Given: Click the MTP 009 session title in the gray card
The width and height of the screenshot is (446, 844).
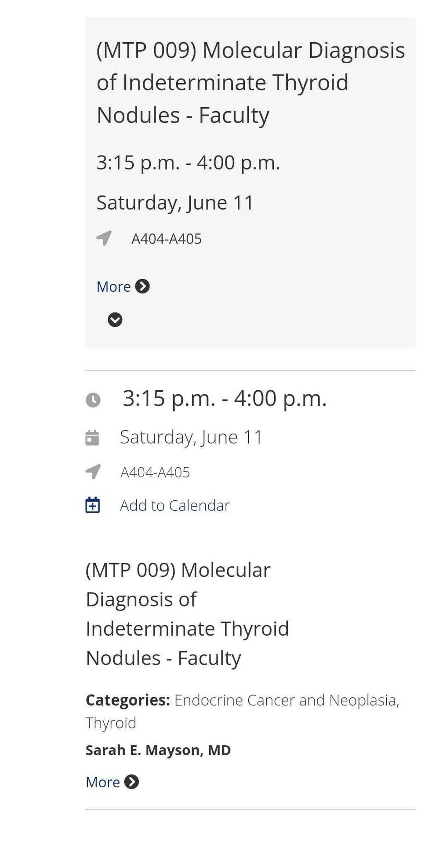Looking at the screenshot, I should pyautogui.click(x=250, y=83).
